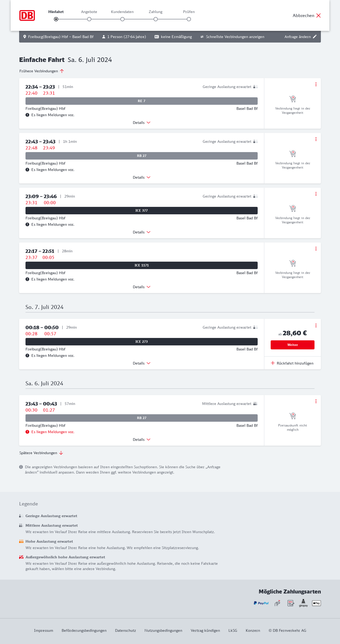Click Rückfahrt hinzufügen link
The height and width of the screenshot is (644, 340).
pyautogui.click(x=292, y=363)
